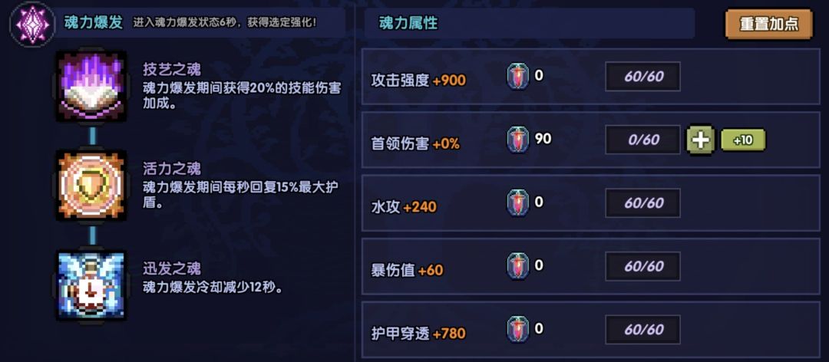
Task: Select the 暴伤值 +60 attribute row label
Action: pyautogui.click(x=408, y=270)
